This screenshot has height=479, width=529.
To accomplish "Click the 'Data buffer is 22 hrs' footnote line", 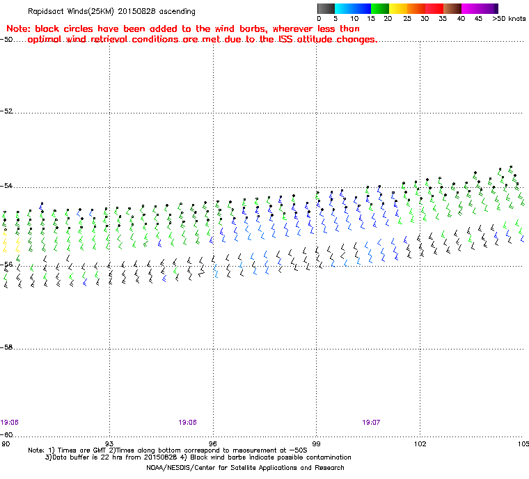I will point(198,457).
